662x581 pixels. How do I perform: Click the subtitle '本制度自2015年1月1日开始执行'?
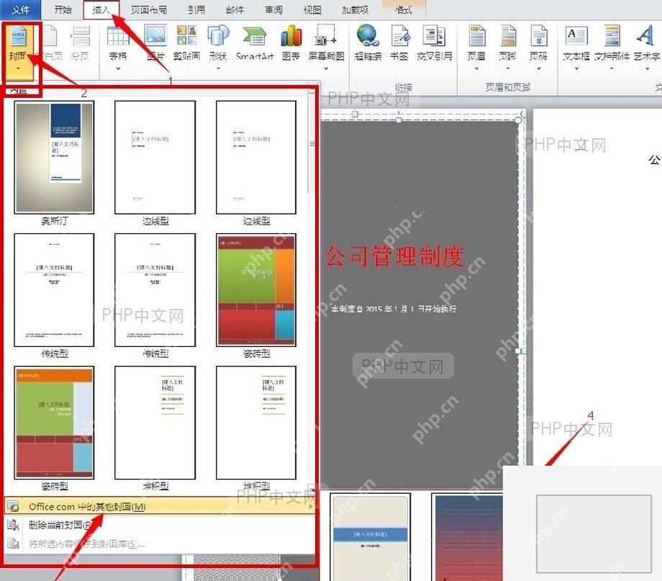click(394, 309)
